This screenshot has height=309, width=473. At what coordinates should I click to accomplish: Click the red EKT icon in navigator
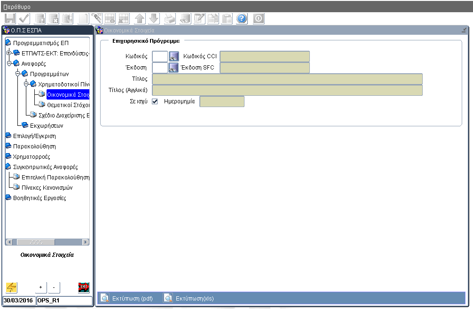(x=84, y=287)
